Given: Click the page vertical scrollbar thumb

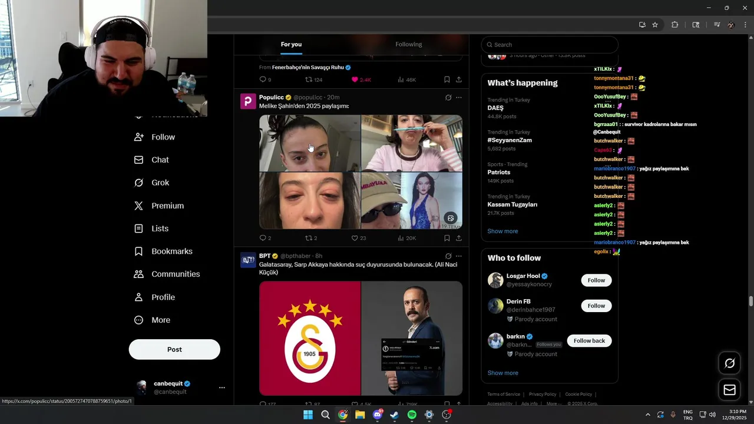Looking at the screenshot, I should point(750,302).
